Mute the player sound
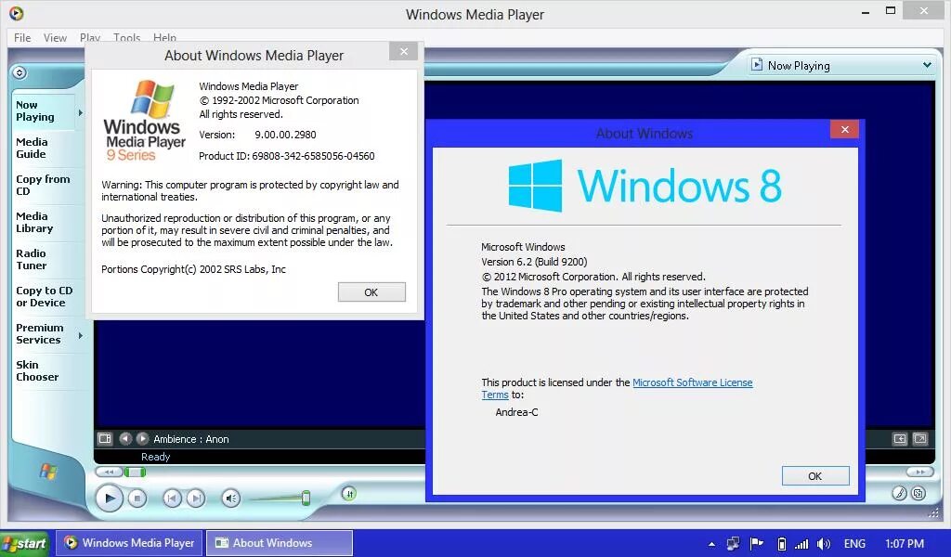 230,499
